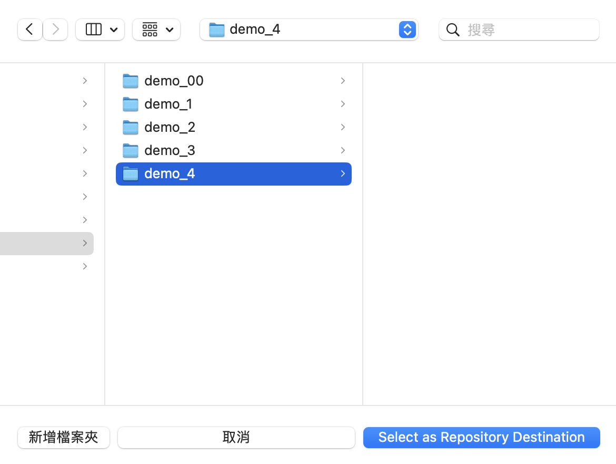Open the demo_4 path location stepper menu
The width and height of the screenshot is (616, 464).
[407, 30]
